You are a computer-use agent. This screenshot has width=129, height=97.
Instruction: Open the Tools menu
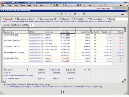pos(16,5)
